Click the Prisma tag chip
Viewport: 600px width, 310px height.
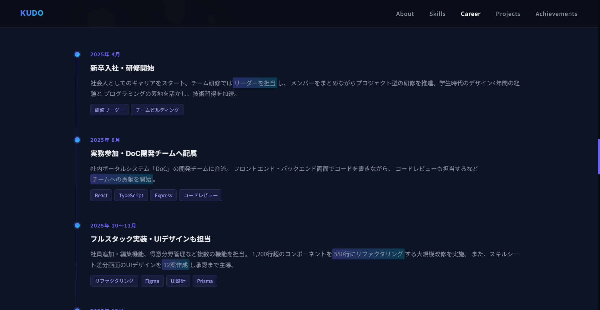tap(205, 281)
